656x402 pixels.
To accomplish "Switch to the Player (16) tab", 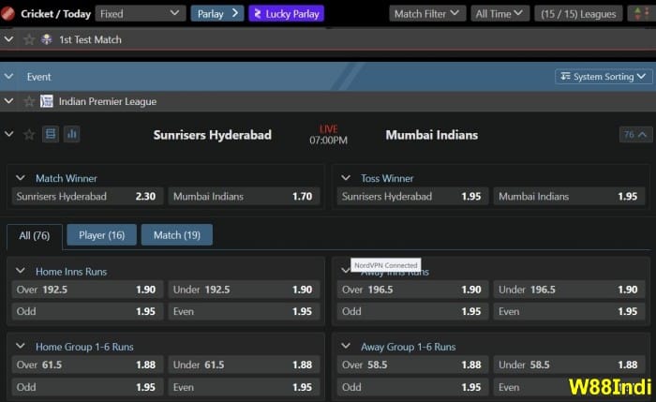I will click(101, 235).
